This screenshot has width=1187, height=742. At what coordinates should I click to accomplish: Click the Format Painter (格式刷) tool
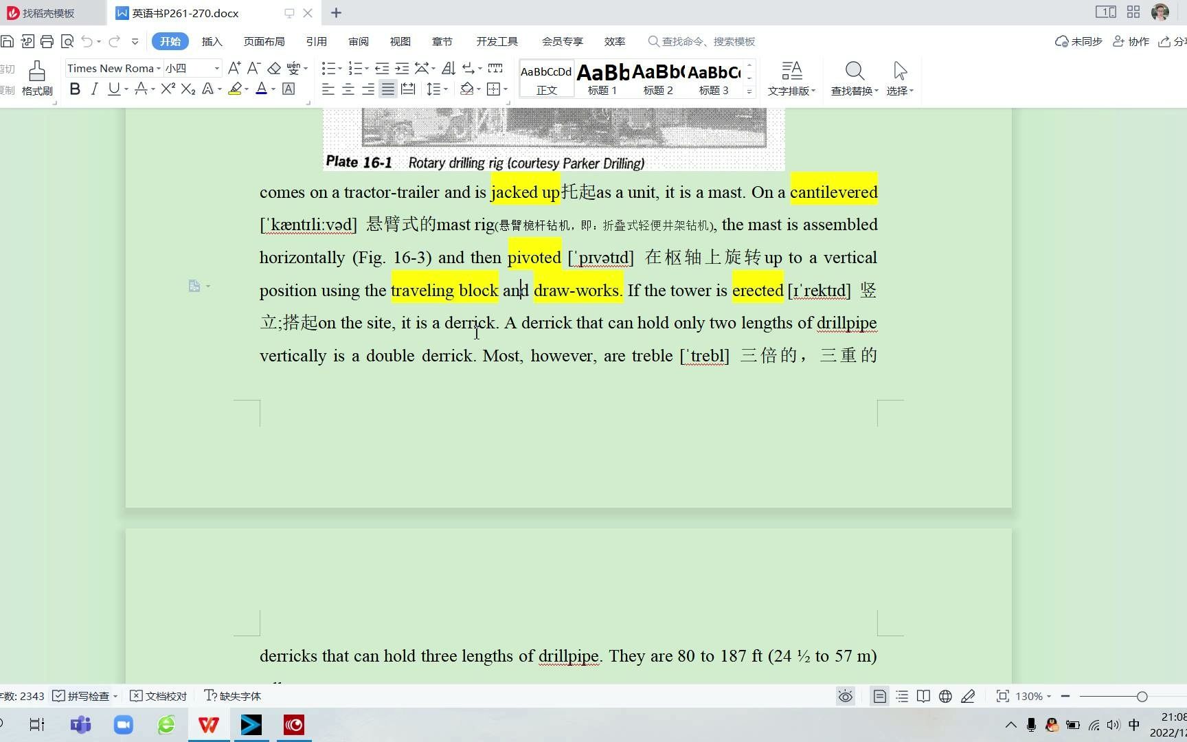pyautogui.click(x=37, y=78)
